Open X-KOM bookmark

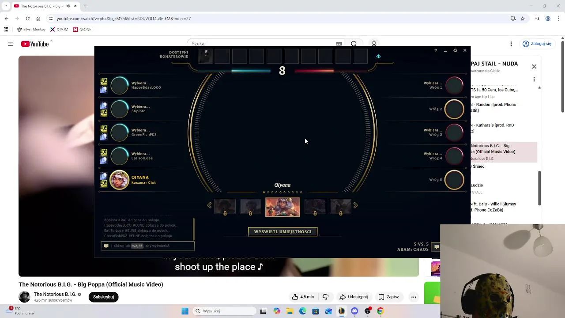(59, 30)
